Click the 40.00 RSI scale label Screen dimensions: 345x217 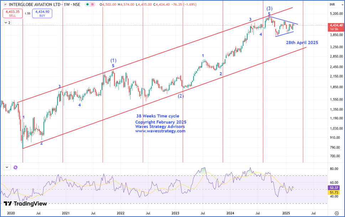click(334, 196)
